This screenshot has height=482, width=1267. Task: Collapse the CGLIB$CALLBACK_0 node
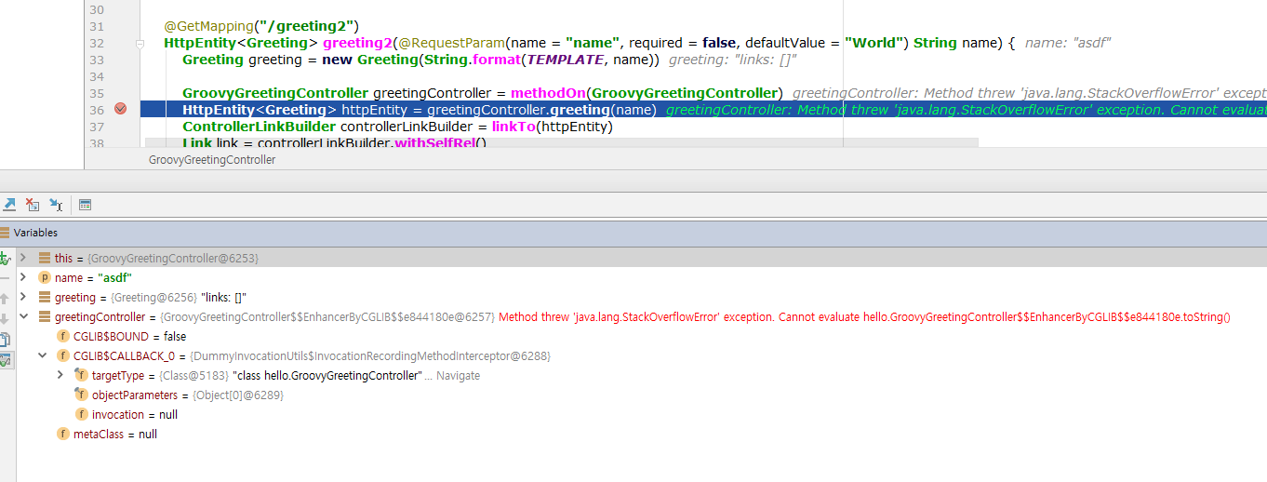coord(42,355)
